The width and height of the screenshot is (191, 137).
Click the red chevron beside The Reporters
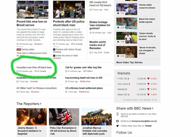(40, 104)
